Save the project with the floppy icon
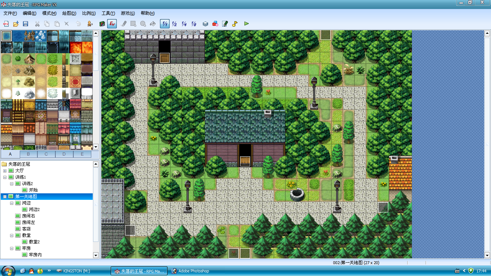The height and width of the screenshot is (276, 491). (x=26, y=24)
